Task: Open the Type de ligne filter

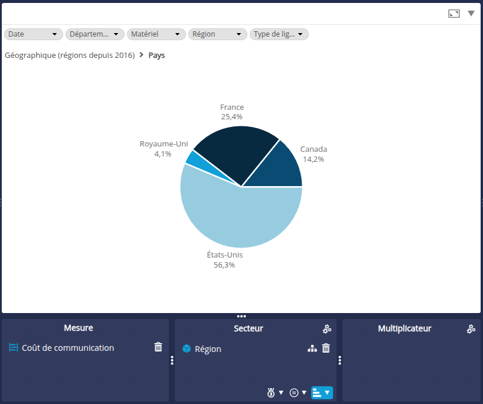Action: tap(279, 34)
